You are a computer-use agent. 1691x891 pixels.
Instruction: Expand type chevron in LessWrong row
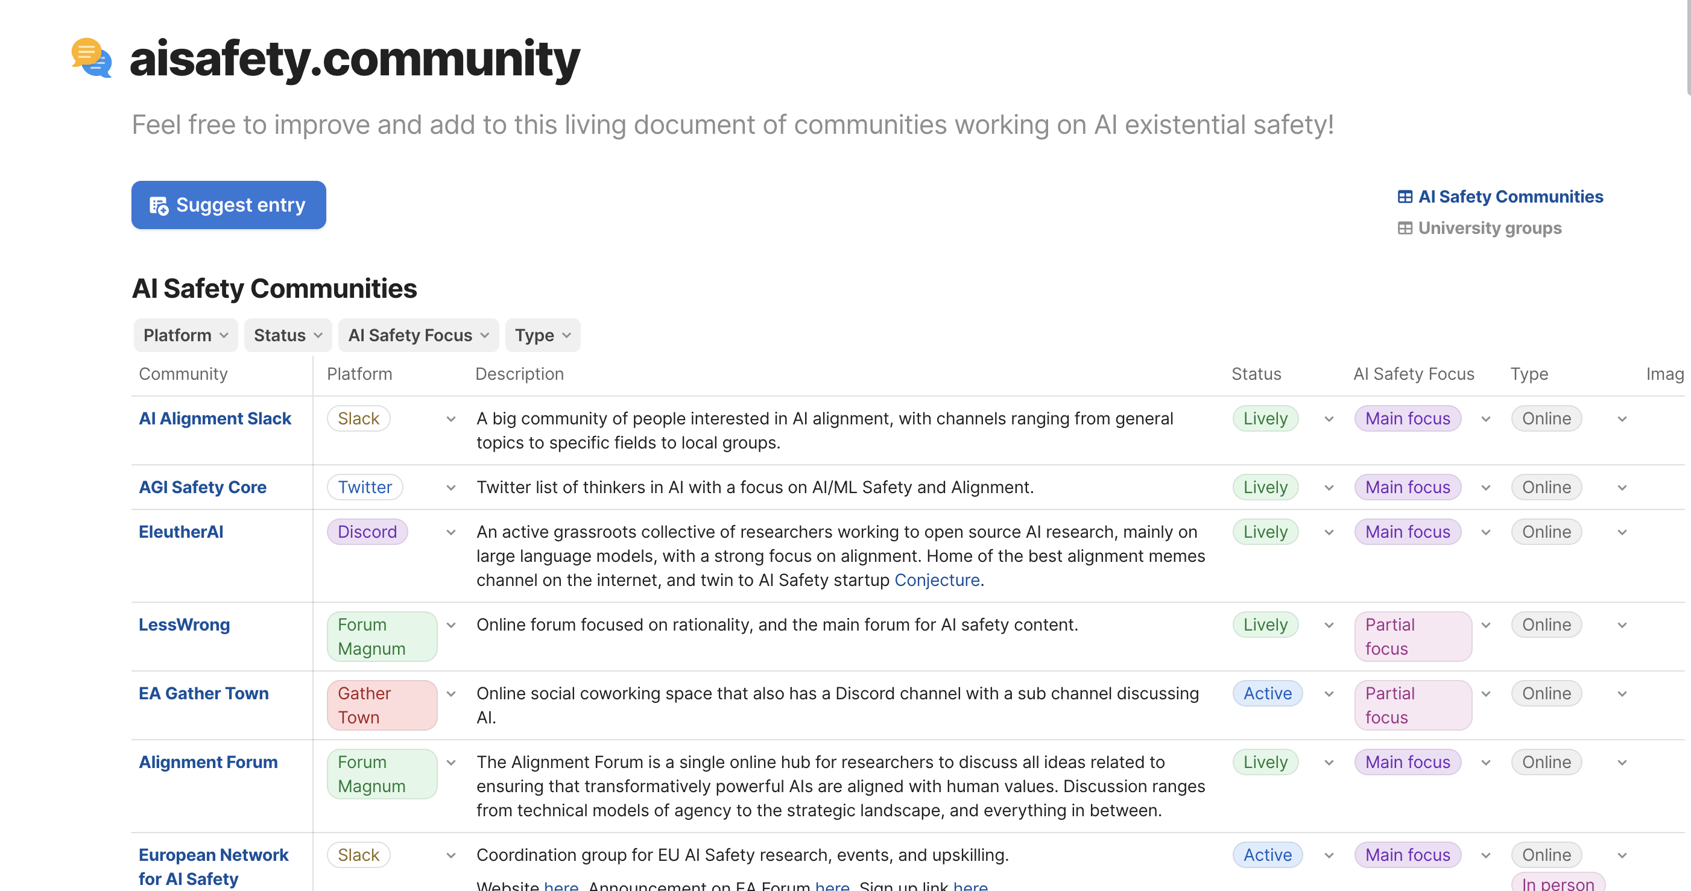click(x=1622, y=625)
